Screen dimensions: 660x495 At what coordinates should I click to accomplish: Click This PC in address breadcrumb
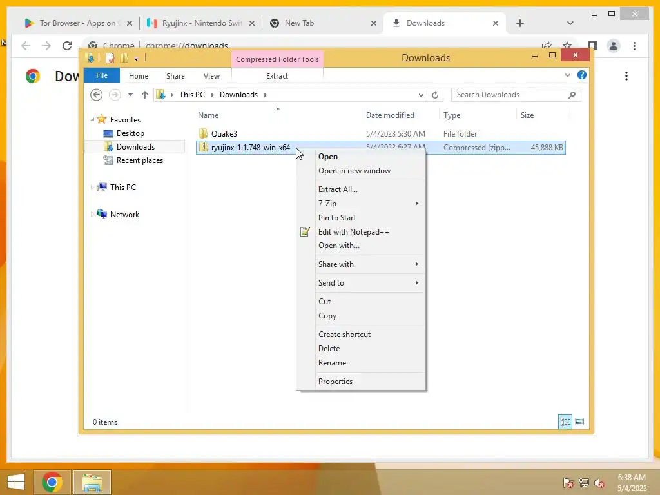(x=192, y=95)
